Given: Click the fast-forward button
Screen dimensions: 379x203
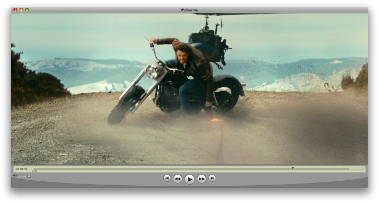Looking at the screenshot, I should click(x=202, y=179).
